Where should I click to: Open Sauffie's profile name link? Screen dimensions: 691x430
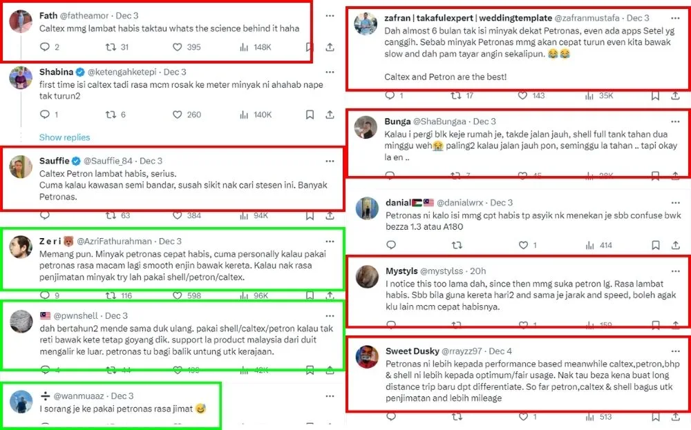point(54,161)
